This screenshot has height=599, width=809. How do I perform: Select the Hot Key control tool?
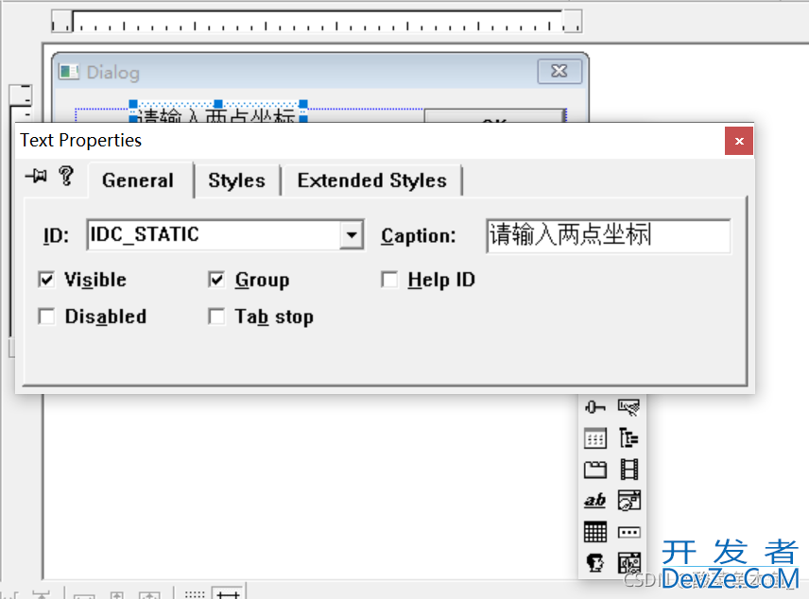point(628,407)
